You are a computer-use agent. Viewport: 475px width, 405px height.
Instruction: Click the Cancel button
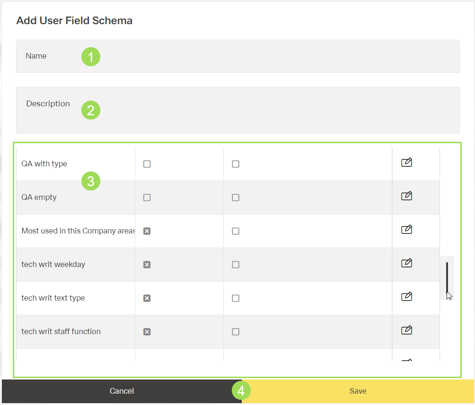point(122,391)
